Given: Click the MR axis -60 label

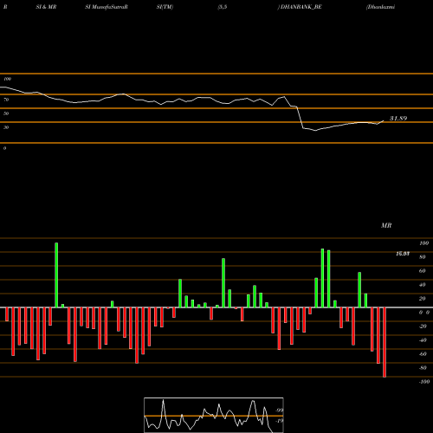Looking at the screenshot, I should coord(423,354).
